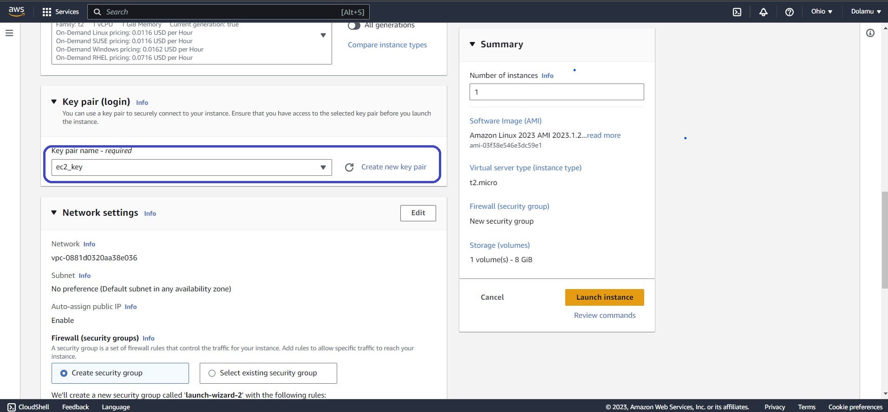Viewport: 888px width, 412px height.
Task: Edit the Network settings
Action: coord(418,213)
